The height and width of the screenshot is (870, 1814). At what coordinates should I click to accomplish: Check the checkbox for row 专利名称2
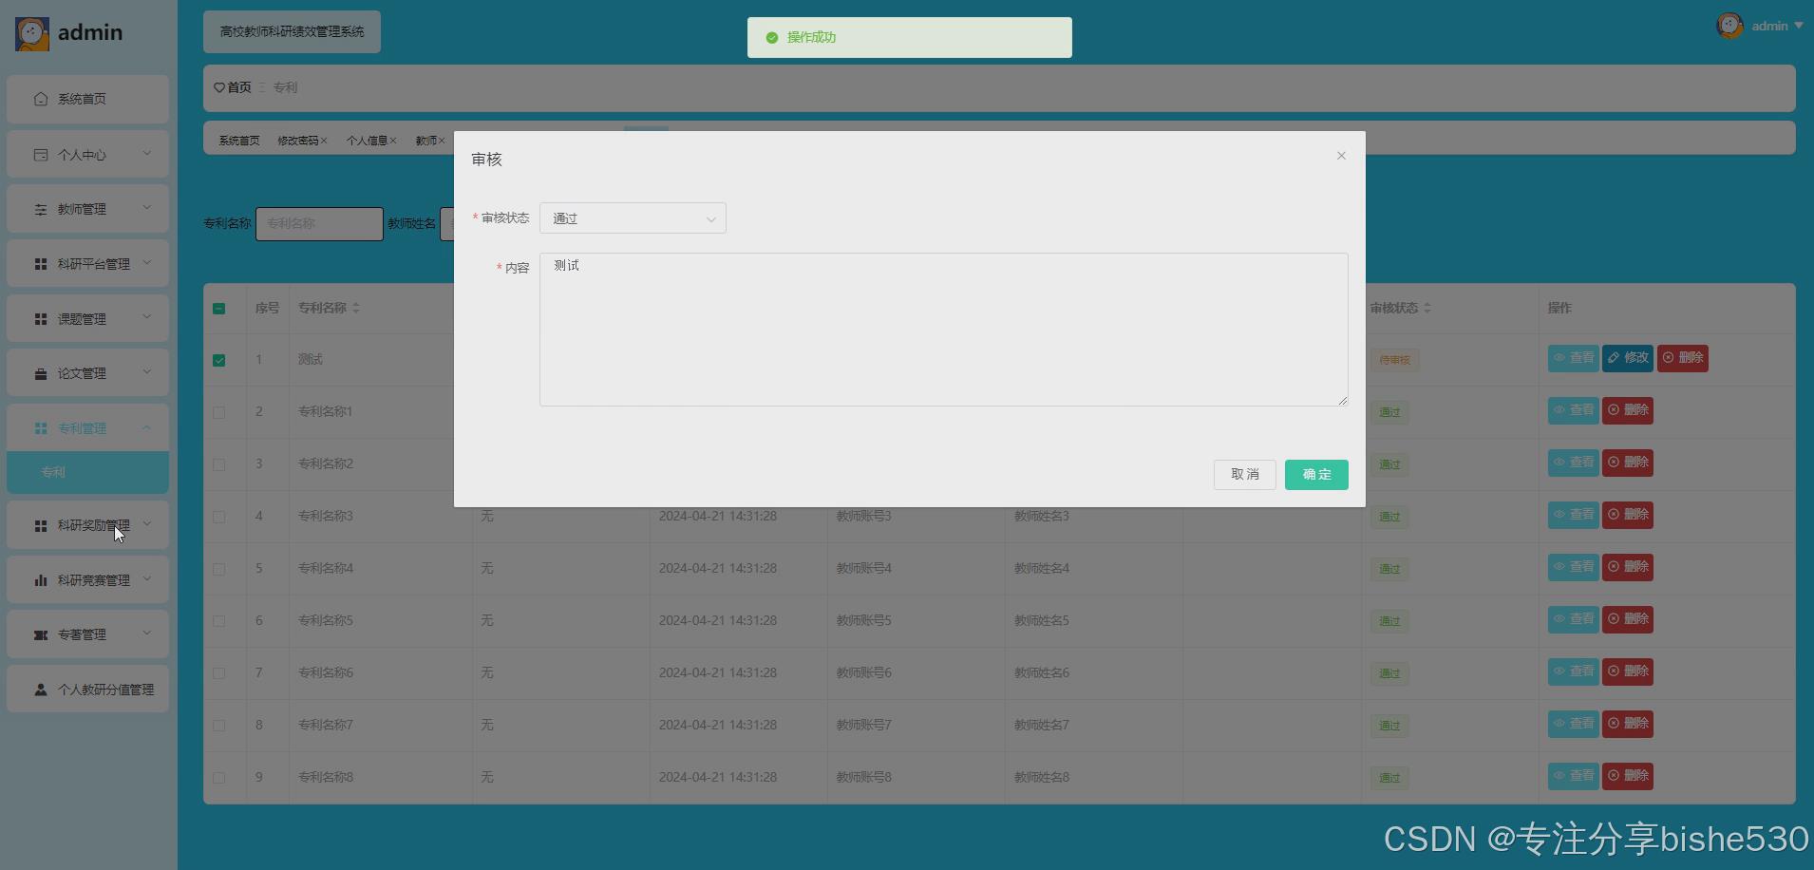[x=219, y=464]
